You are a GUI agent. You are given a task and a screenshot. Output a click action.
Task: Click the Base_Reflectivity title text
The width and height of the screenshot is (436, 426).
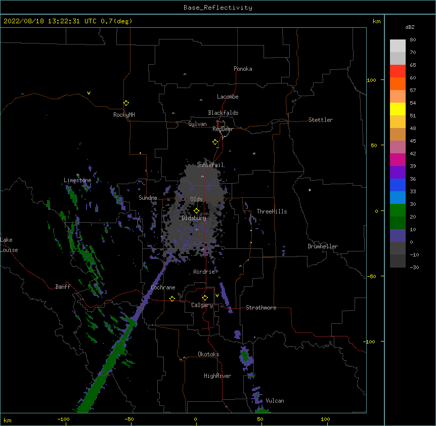point(218,8)
